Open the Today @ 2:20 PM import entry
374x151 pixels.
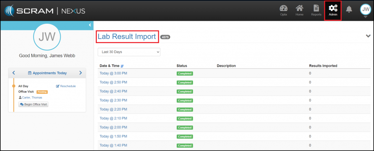coord(113,109)
